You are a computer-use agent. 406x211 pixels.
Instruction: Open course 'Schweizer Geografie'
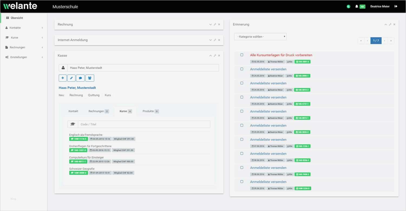82,169
